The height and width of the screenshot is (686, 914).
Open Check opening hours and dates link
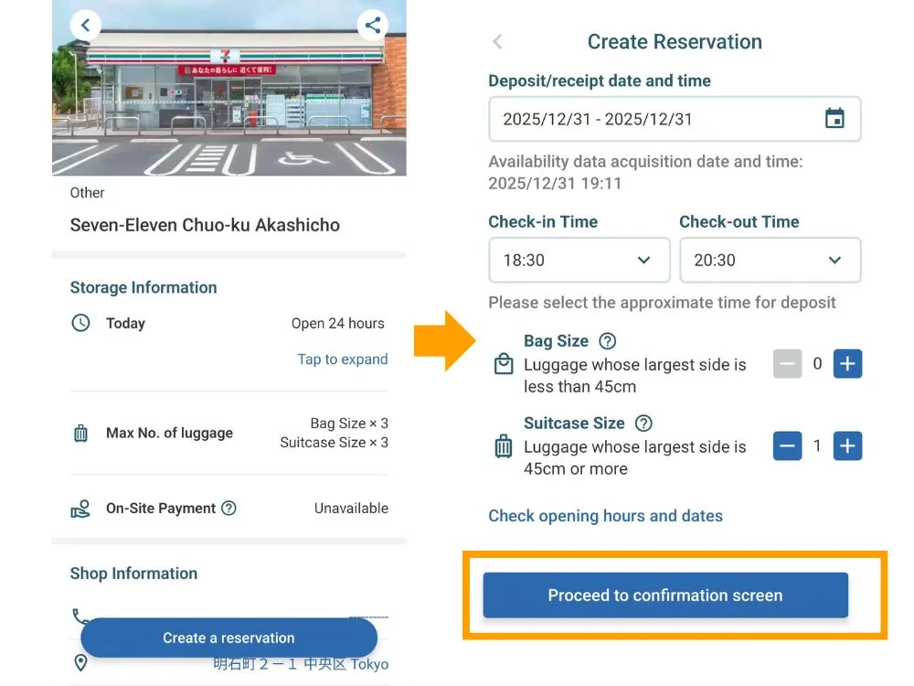tap(605, 516)
